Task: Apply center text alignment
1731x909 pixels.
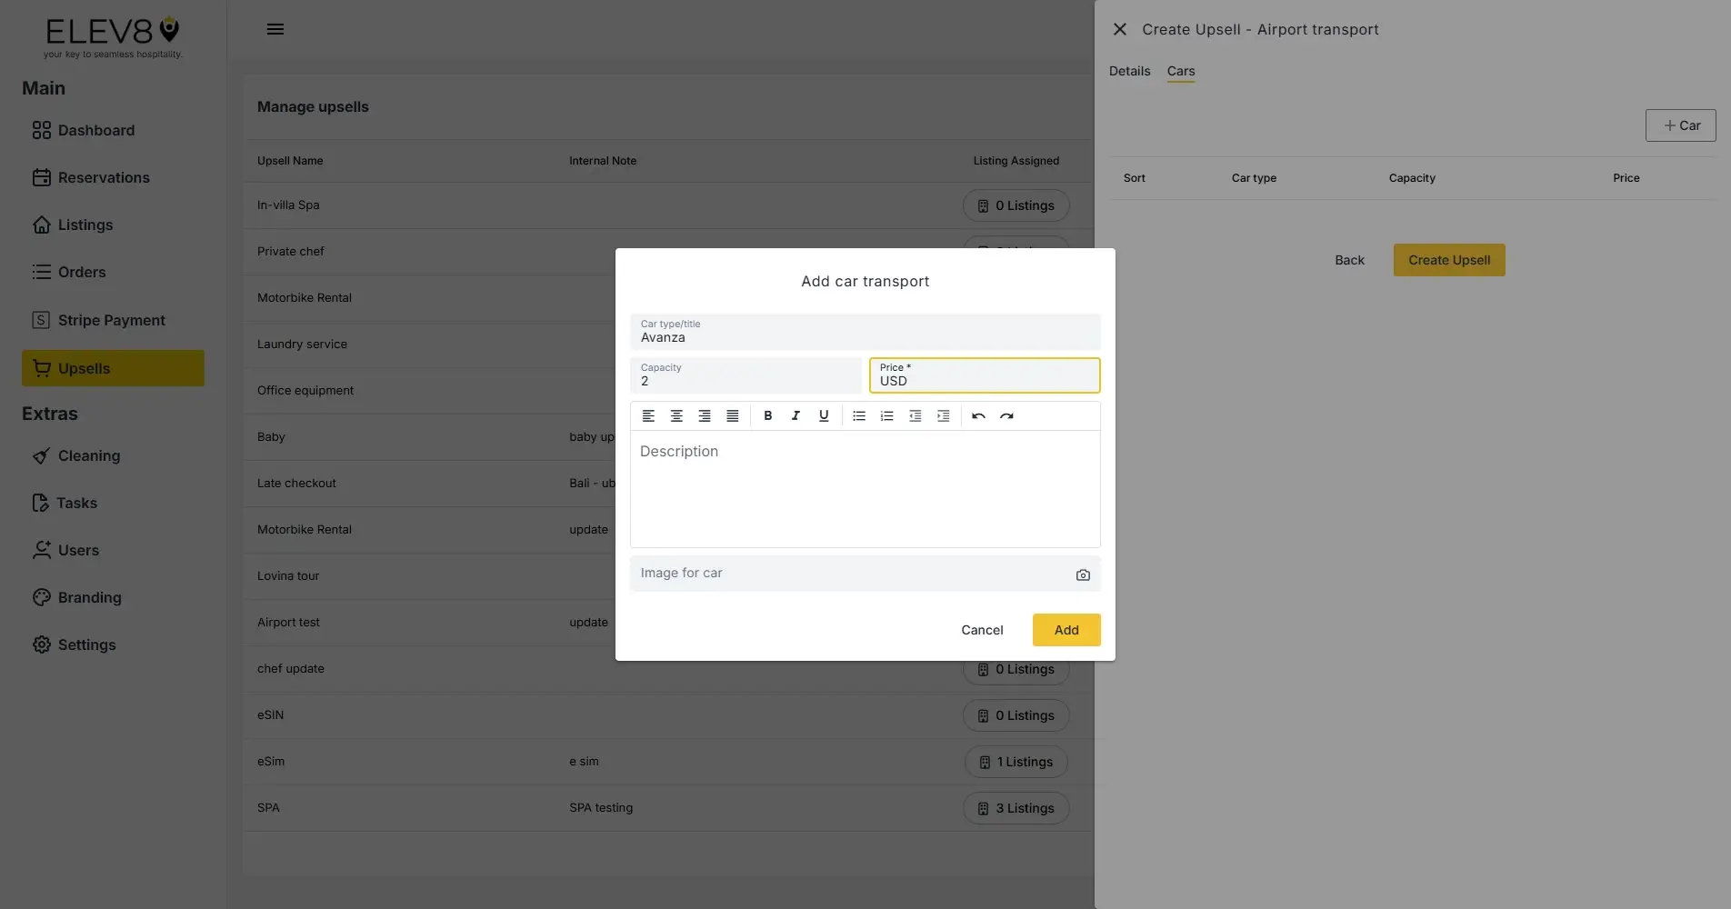Action: (x=676, y=415)
